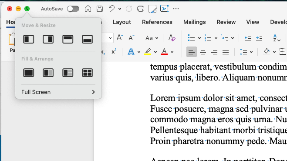Screen dimensions: 287x161
Task: Open line and paragraph spacing
Action: 243,52
